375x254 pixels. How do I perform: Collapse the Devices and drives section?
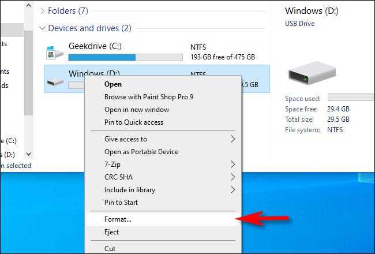tap(42, 28)
